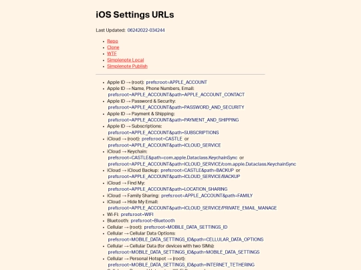Click the APPLE_ACCOUNT&path=FAMILY URL
This screenshot has width=361, height=270.
coord(207,195)
